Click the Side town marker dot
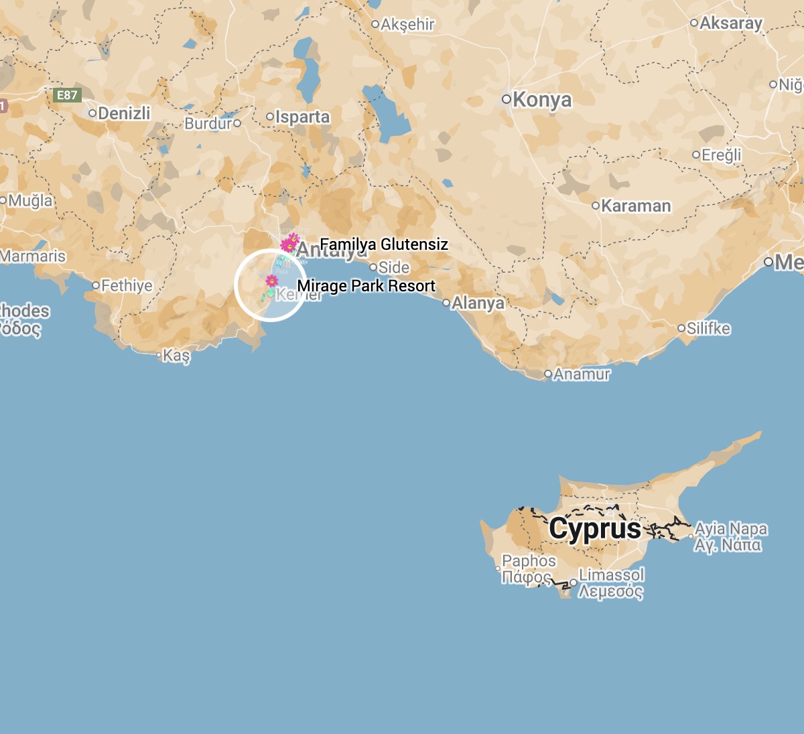Screen dimensions: 804x734 [x=374, y=267]
